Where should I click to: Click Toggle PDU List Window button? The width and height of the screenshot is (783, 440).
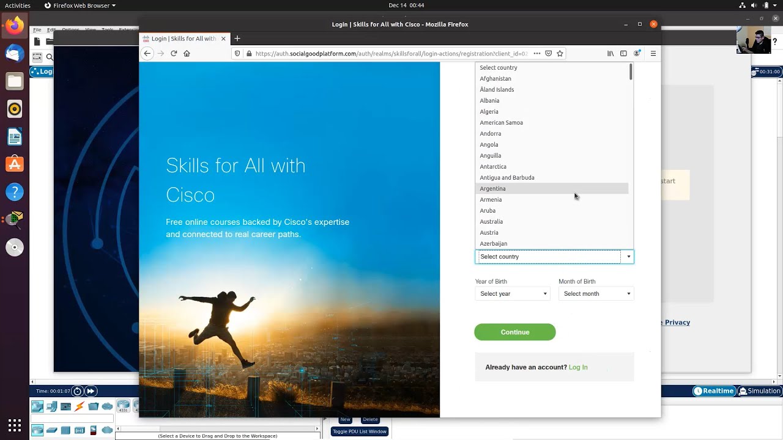tap(360, 431)
